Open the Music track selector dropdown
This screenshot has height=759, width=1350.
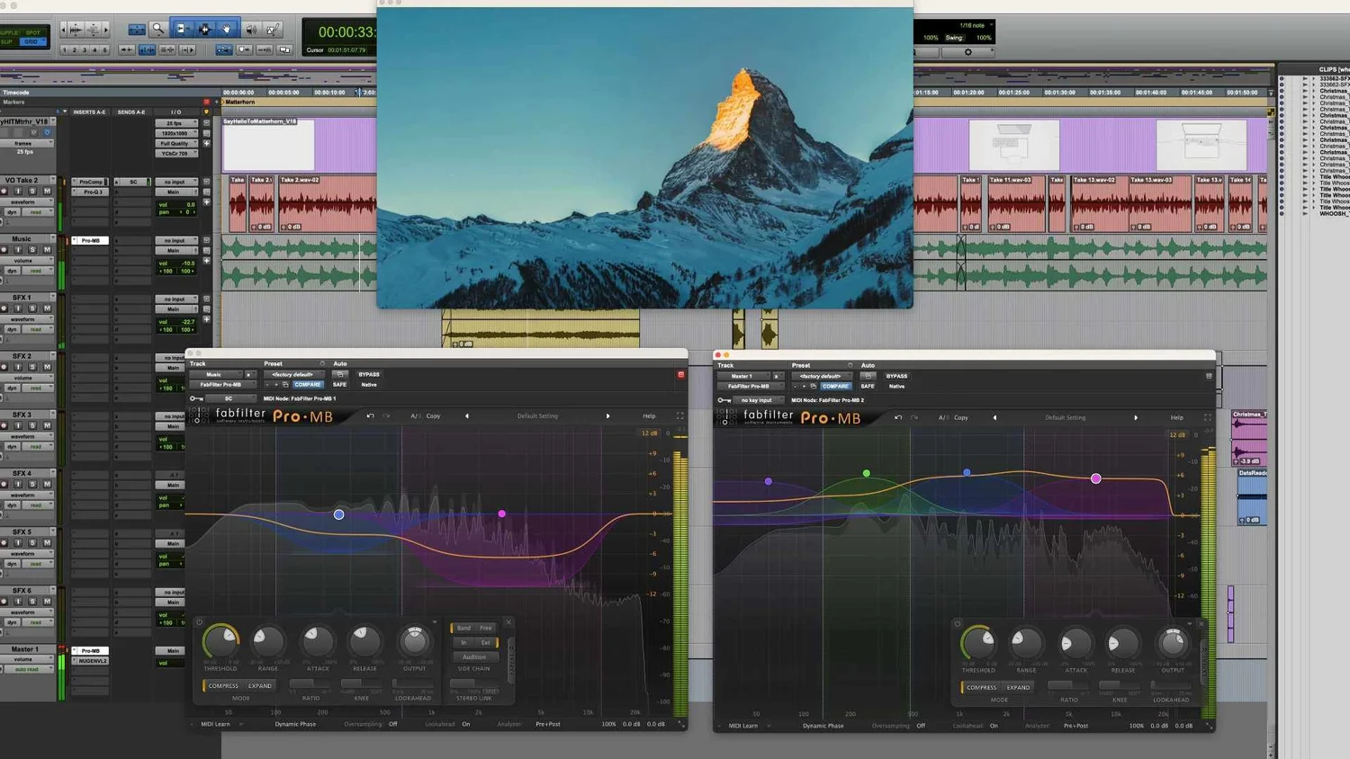tap(213, 374)
